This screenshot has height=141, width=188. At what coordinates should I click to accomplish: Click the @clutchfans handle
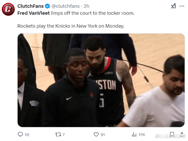(66, 6)
